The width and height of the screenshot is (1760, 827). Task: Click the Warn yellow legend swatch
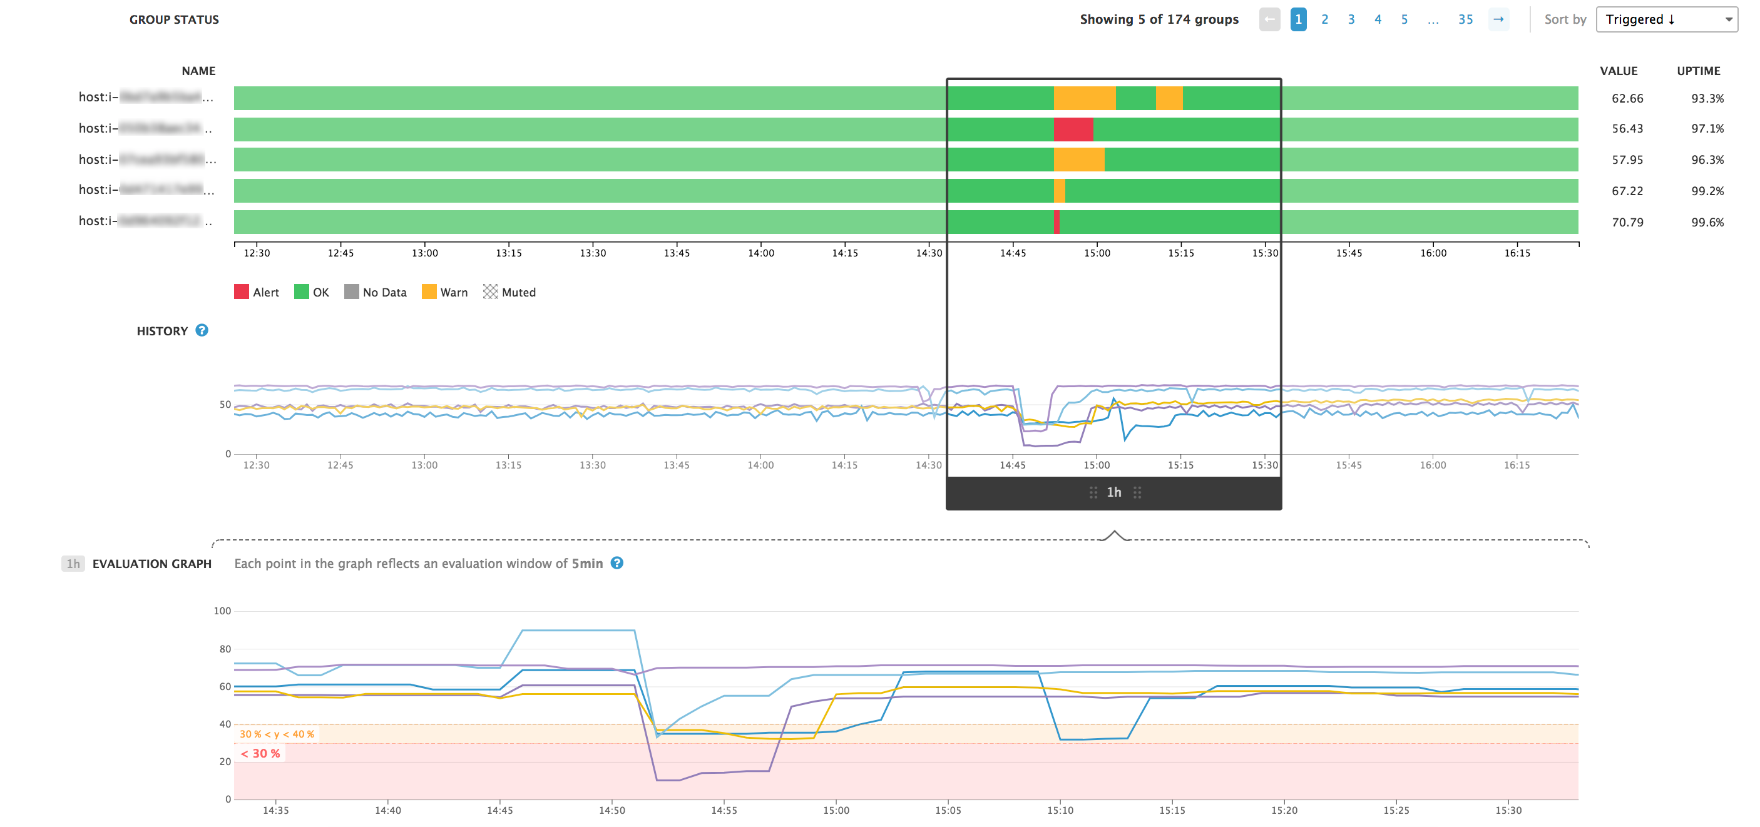tap(430, 292)
